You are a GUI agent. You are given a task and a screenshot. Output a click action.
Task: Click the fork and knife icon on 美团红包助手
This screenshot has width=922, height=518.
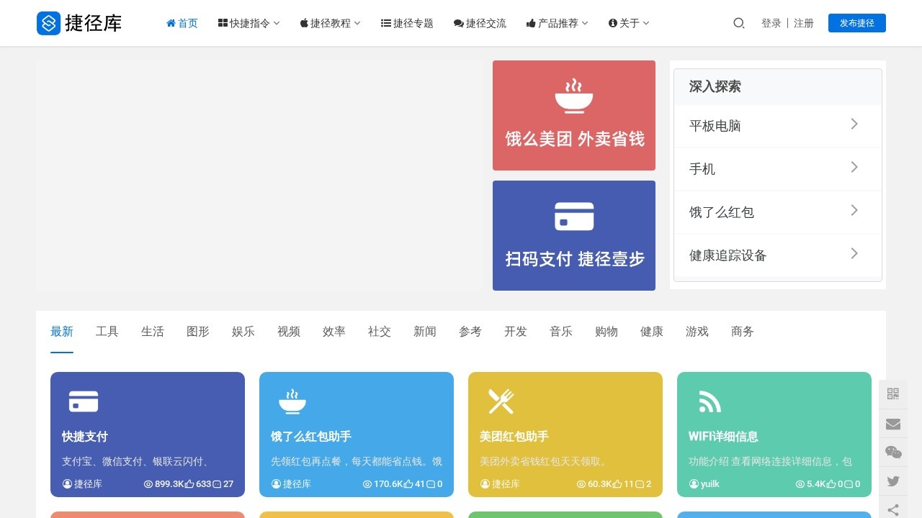501,401
